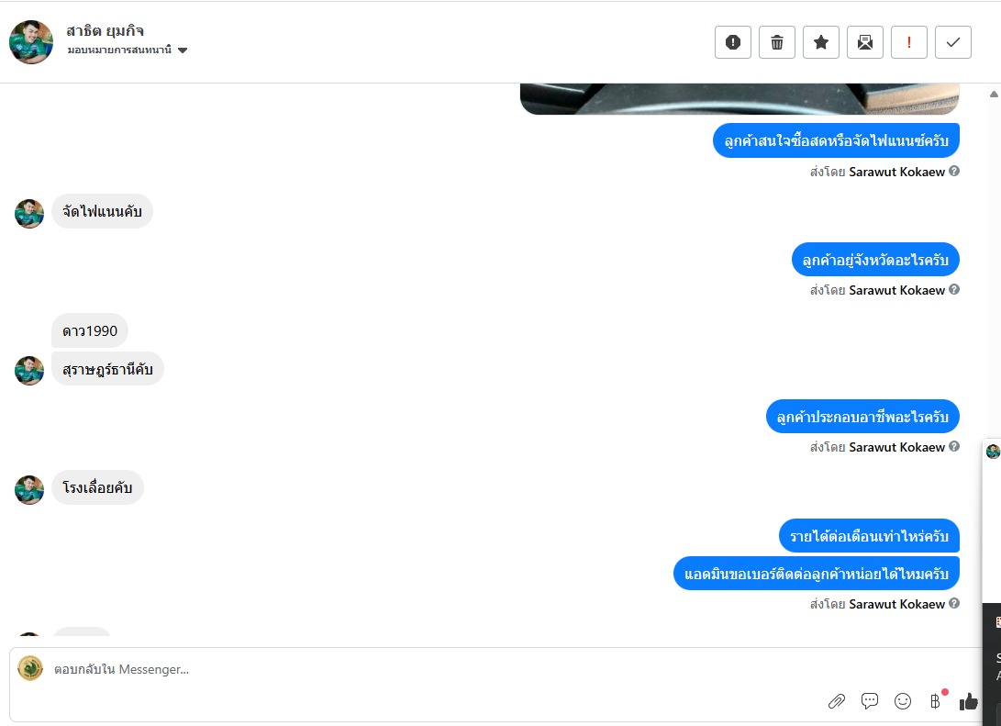
Task: Mark conversation as unread using the envelope icon
Action: (865, 42)
